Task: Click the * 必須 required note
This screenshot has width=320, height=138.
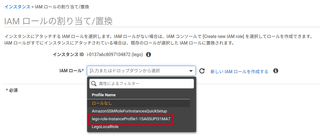Action: tap(12, 90)
